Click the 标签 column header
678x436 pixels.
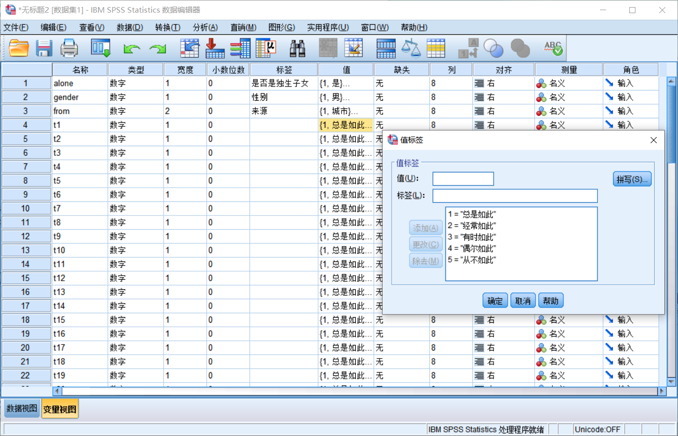pos(284,70)
